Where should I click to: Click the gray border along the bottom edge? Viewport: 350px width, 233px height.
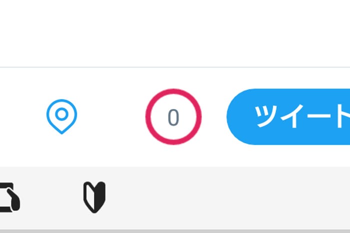(x=175, y=231)
